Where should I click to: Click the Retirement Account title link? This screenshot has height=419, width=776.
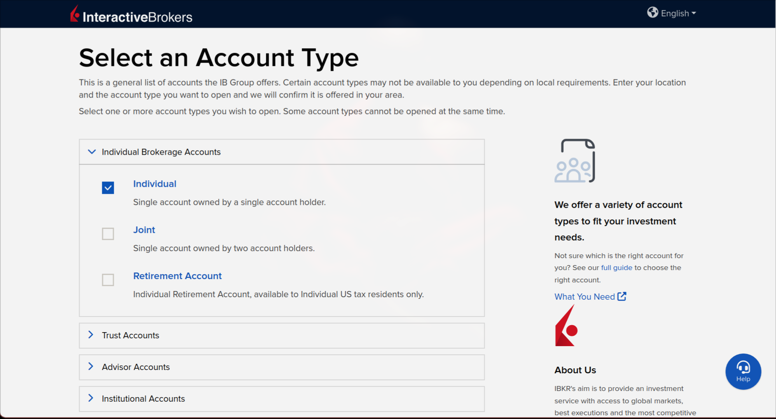click(177, 276)
